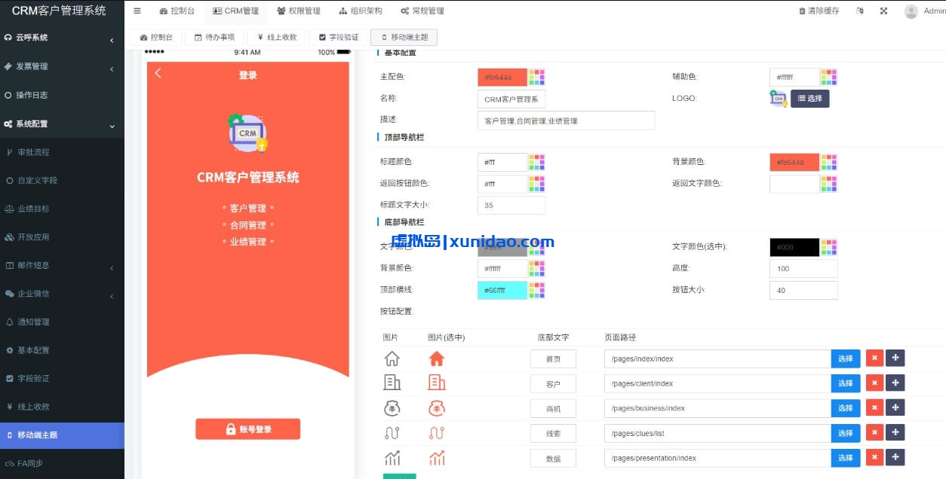Image resolution: width=946 pixels, height=479 pixels.
Task: Delete the 首页 row with red X icon
Action: click(874, 358)
